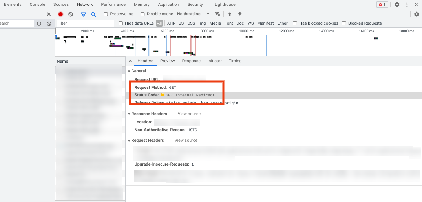Tick the Hide data URLs checkbox

[x=121, y=23]
